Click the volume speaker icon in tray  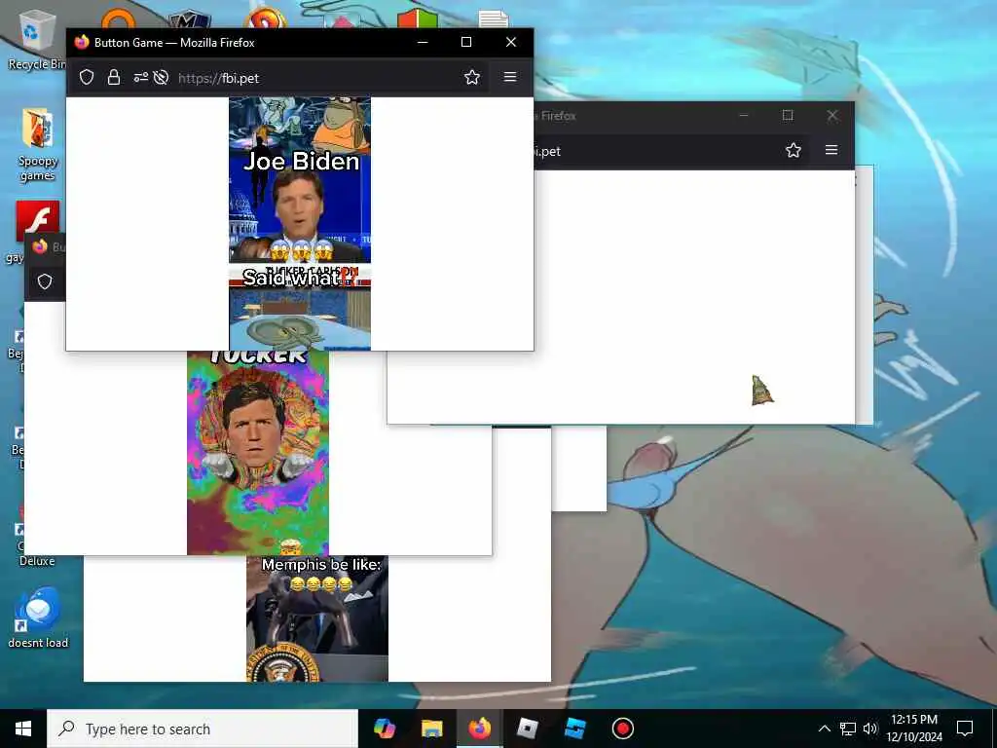point(870,729)
